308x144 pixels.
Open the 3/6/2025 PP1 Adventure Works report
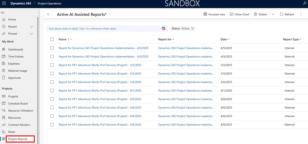[100, 82]
